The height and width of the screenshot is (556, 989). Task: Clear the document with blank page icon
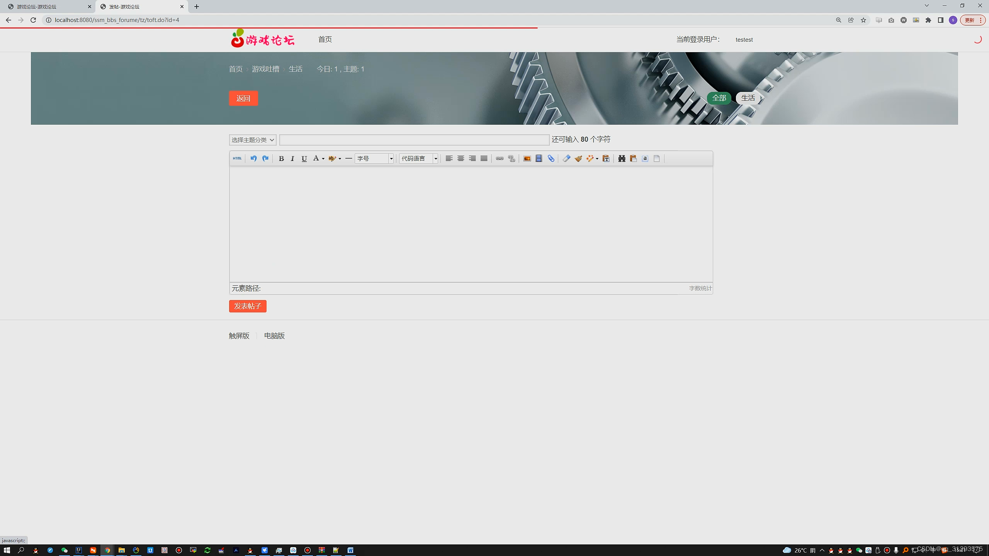coord(657,158)
